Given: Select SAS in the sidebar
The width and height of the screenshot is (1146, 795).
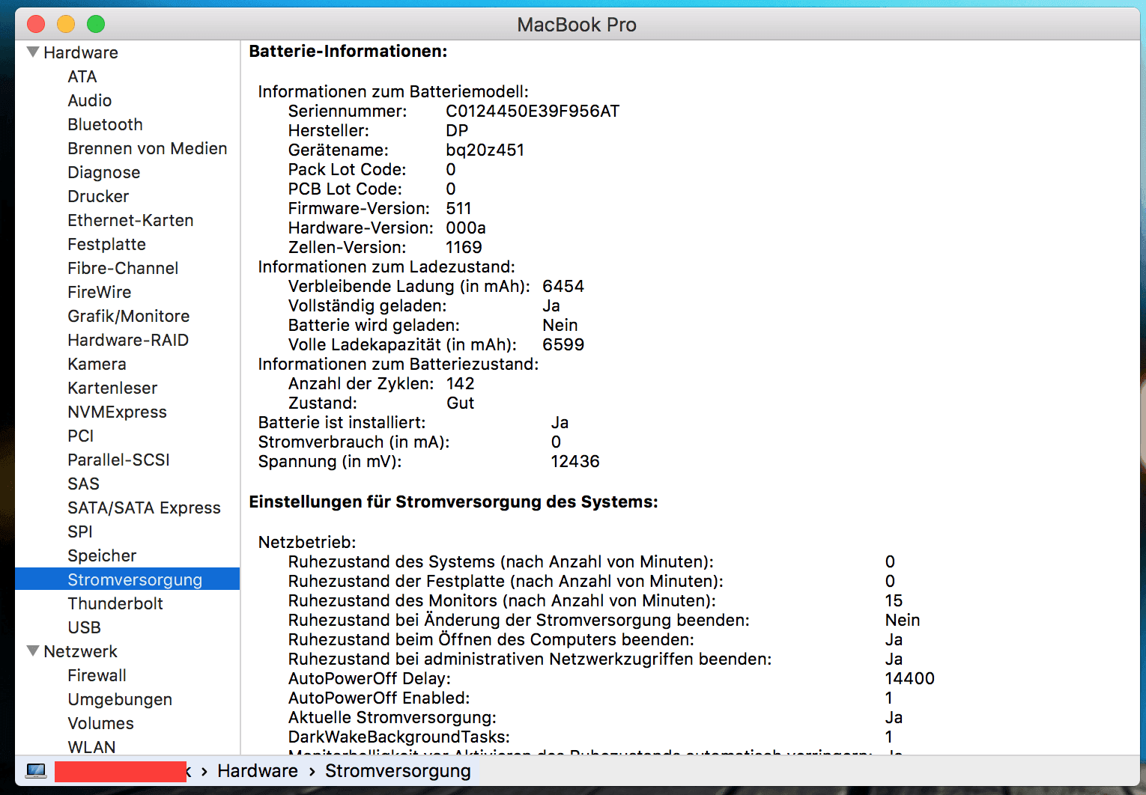Looking at the screenshot, I should click(83, 484).
